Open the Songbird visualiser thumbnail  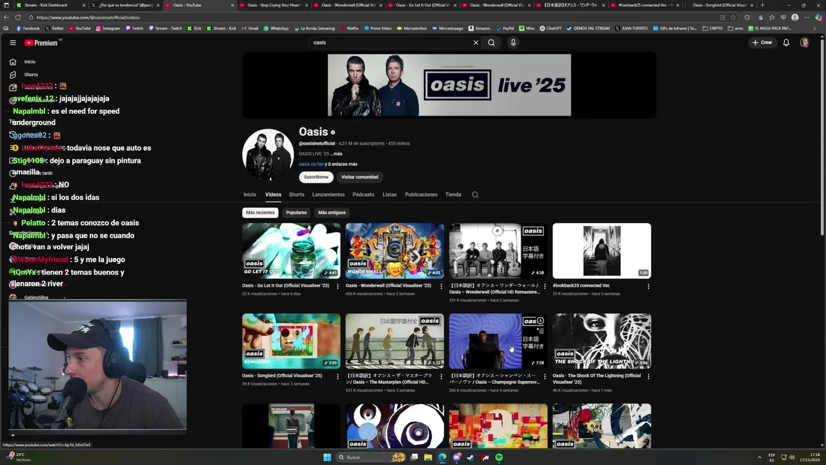coord(291,341)
